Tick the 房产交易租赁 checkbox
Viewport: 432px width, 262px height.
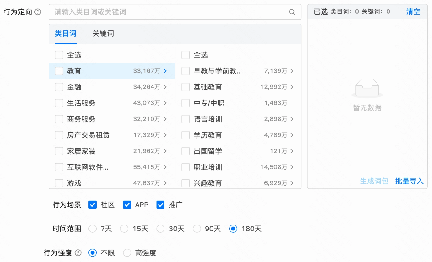(x=59, y=135)
